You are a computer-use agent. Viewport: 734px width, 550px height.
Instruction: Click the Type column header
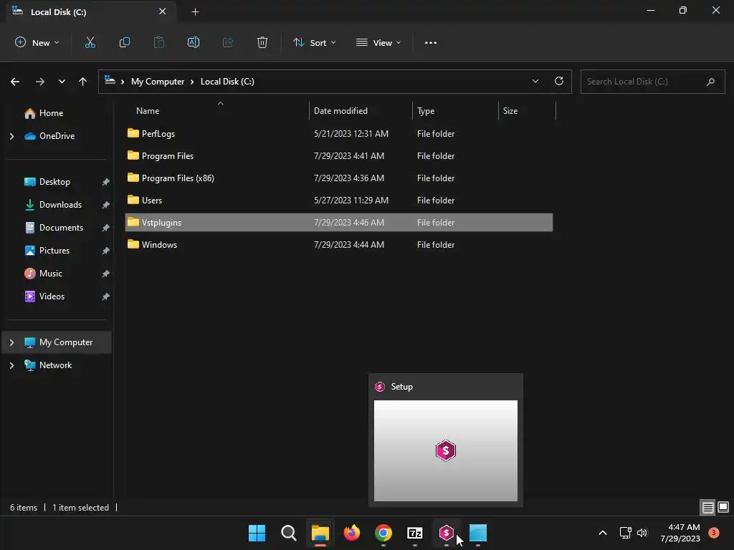(x=426, y=111)
